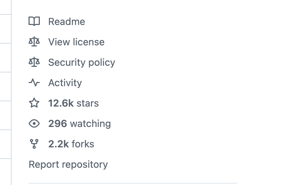Click the word 'forks' in the sidebar
This screenshot has height=185, width=291.
point(83,144)
